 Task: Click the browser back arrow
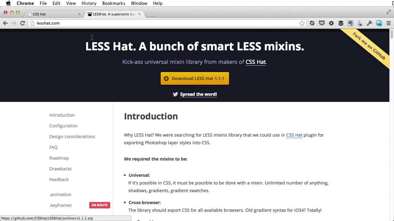click(x=5, y=23)
